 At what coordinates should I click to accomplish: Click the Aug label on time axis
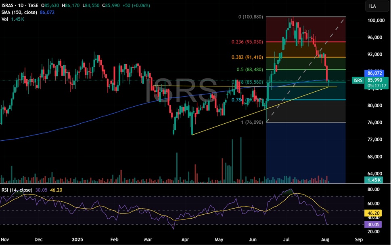(x=325, y=239)
